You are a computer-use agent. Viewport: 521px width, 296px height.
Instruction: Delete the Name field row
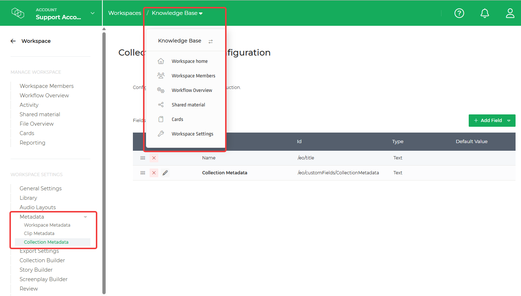click(x=154, y=158)
